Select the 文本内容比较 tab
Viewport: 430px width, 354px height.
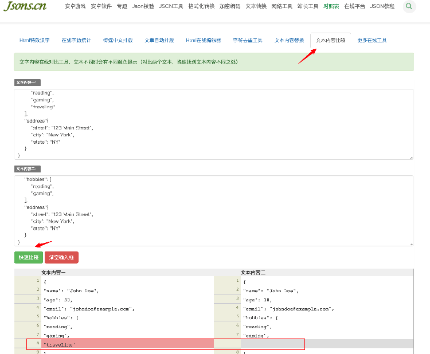tap(330, 40)
